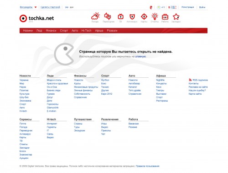Open Футбол under Спорт
228x173 pixels.
(105, 80)
